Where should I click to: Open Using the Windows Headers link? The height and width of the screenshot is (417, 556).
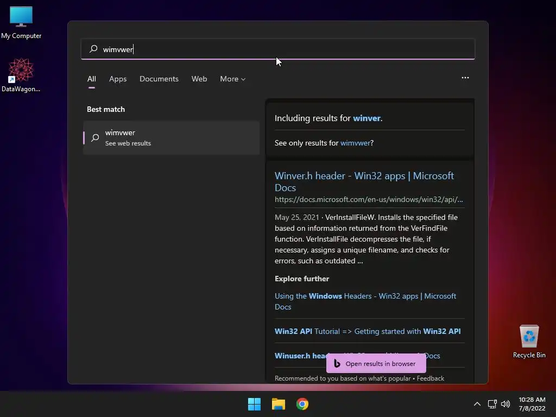[365, 301]
